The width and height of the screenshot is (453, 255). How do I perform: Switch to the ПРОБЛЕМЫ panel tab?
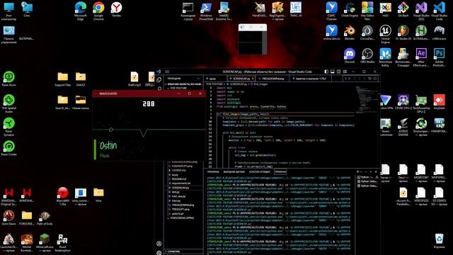(x=213, y=171)
